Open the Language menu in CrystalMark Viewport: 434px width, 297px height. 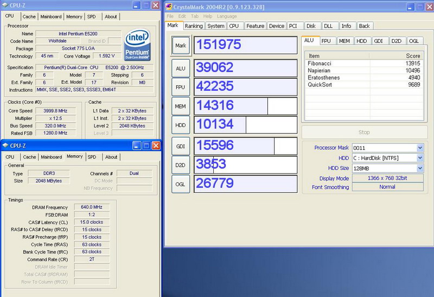coord(227,16)
